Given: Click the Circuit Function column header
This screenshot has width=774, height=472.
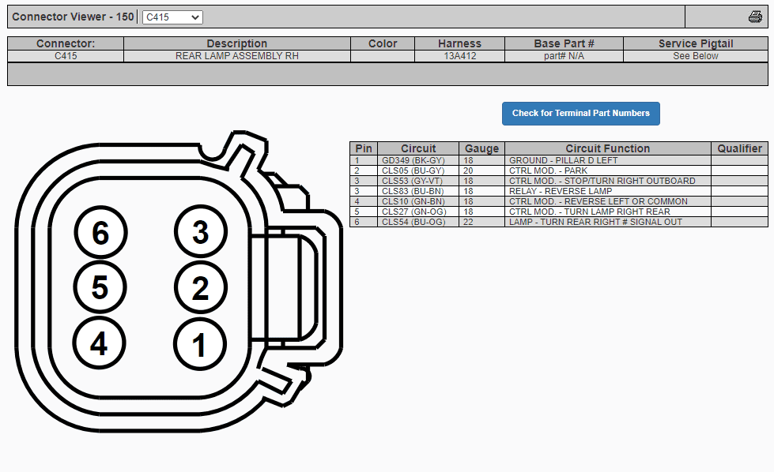Looking at the screenshot, I should click(x=608, y=148).
